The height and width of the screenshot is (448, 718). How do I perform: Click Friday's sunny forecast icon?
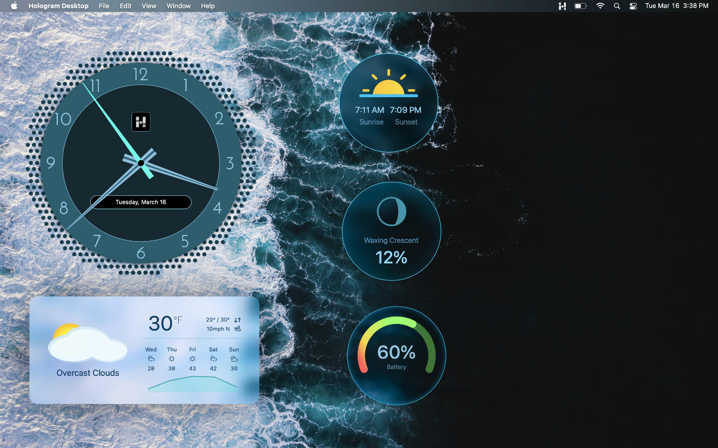point(193,359)
